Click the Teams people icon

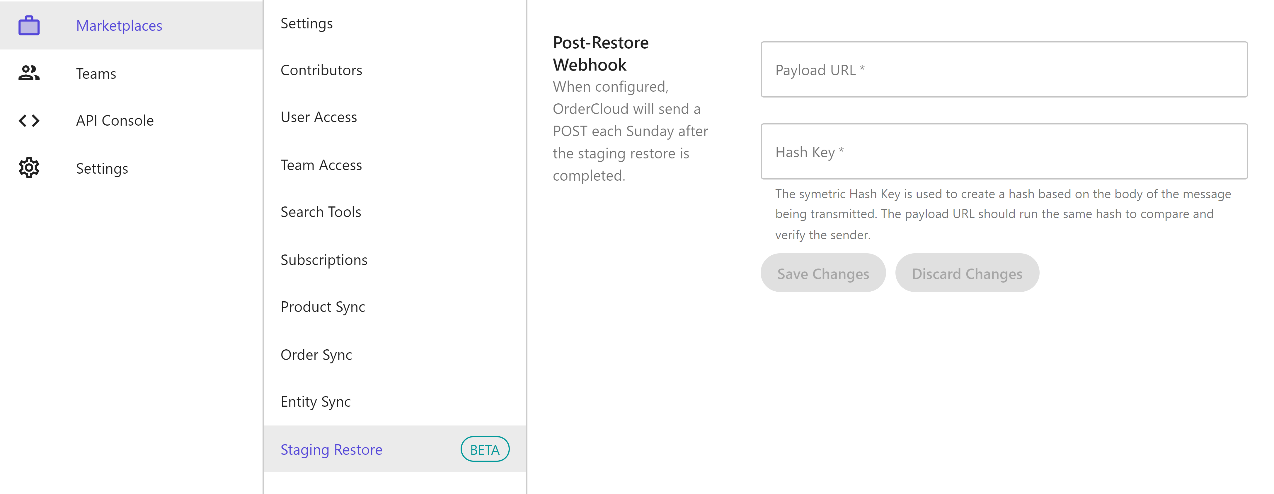pos(29,73)
